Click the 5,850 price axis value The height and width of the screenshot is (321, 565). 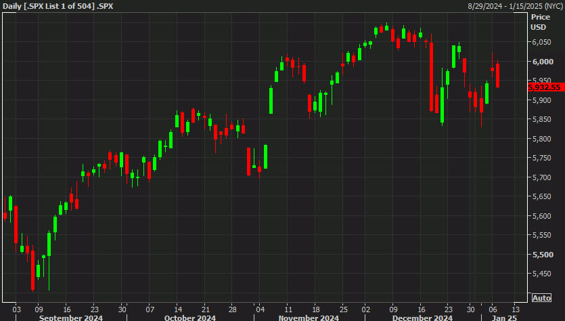pyautogui.click(x=541, y=119)
